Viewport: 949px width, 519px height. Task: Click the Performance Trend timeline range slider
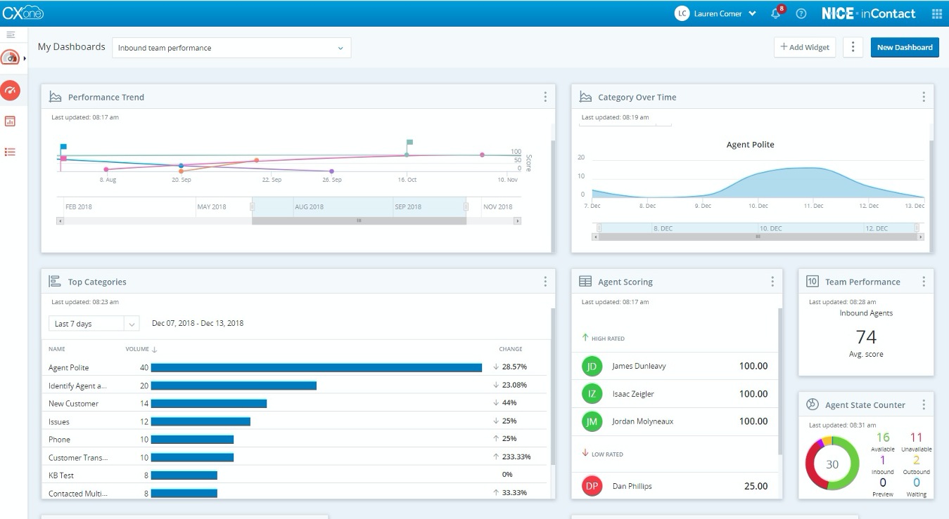tap(359, 221)
